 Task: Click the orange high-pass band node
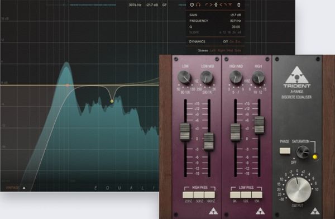68,85
